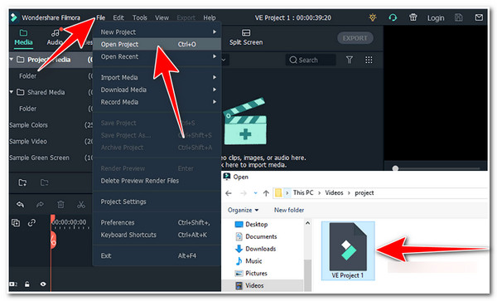
Task: Click the gift box icon
Action: (x=413, y=17)
